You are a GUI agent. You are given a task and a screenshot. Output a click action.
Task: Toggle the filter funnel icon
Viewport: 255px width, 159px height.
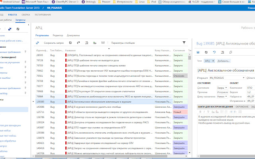pos(184,43)
